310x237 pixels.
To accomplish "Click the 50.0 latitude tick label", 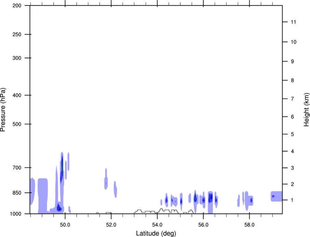I will 65,225.
